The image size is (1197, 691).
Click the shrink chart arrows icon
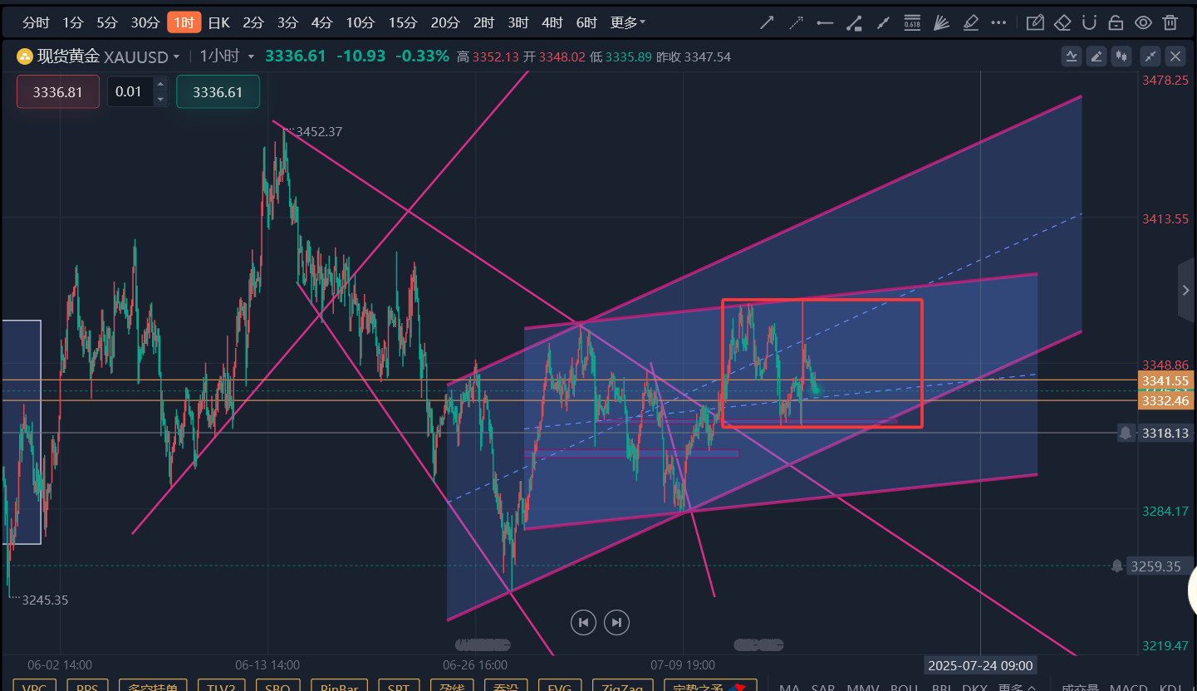[1150, 56]
